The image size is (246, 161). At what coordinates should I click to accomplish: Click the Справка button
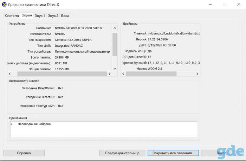[24, 153]
